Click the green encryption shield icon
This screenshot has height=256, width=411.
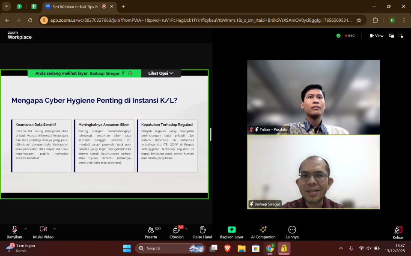point(338,36)
